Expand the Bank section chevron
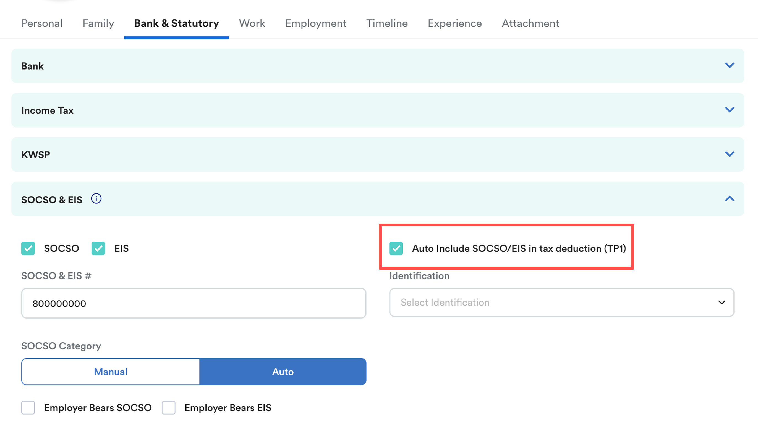Image resolution: width=758 pixels, height=427 pixels. click(x=729, y=65)
